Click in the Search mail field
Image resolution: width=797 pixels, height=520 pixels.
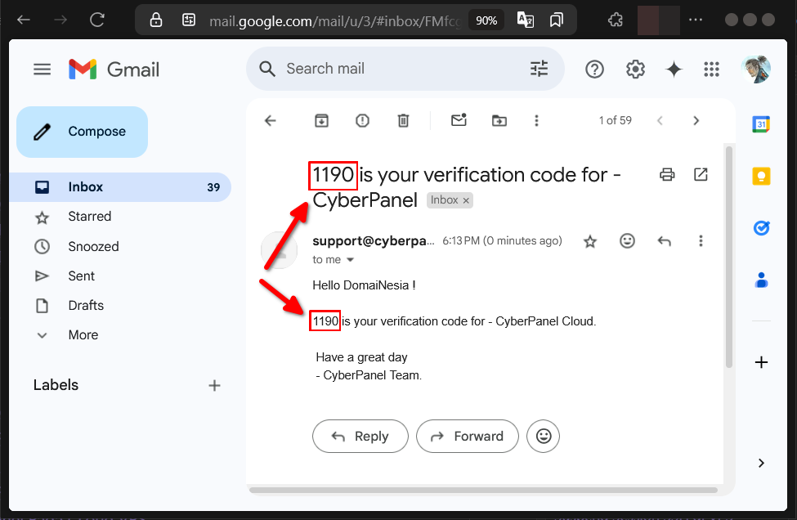click(404, 69)
